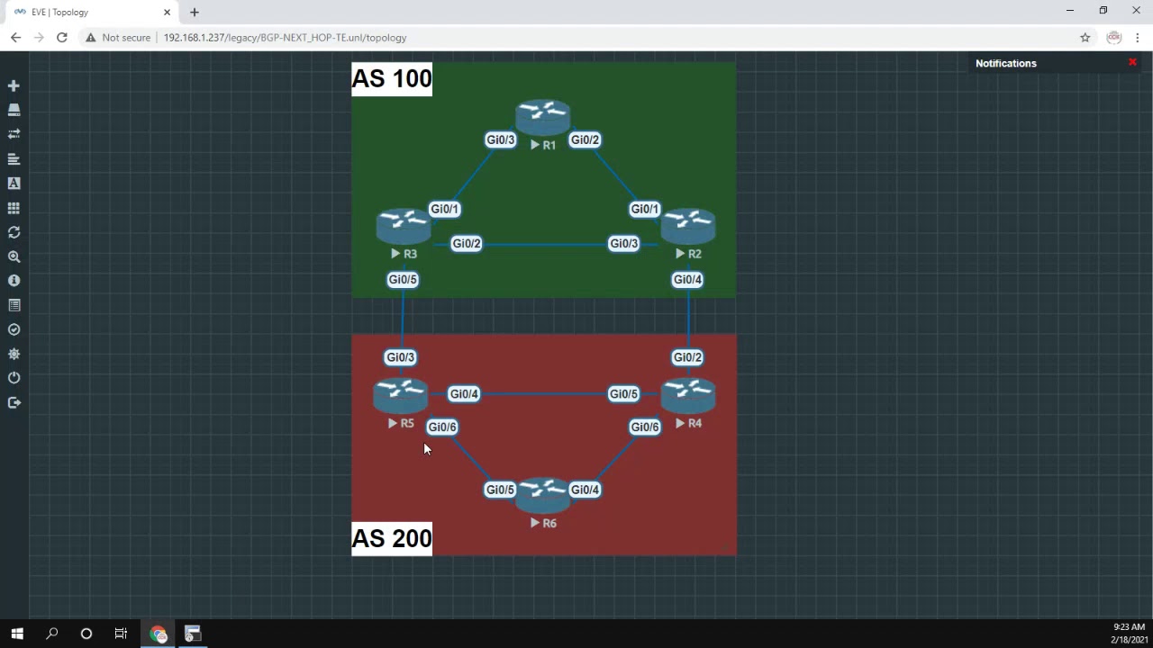Refresh the topology from sidebar
This screenshot has height=648, width=1153.
[x=14, y=232]
